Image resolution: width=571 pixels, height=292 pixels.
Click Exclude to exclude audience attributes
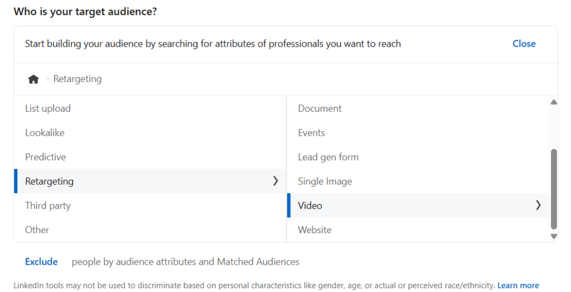[41, 261]
